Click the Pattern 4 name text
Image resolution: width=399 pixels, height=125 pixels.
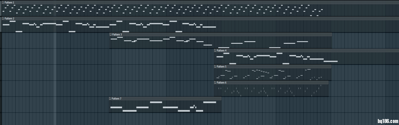click(222, 50)
